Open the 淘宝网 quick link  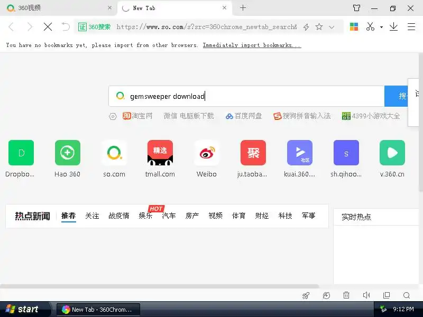[x=137, y=116]
